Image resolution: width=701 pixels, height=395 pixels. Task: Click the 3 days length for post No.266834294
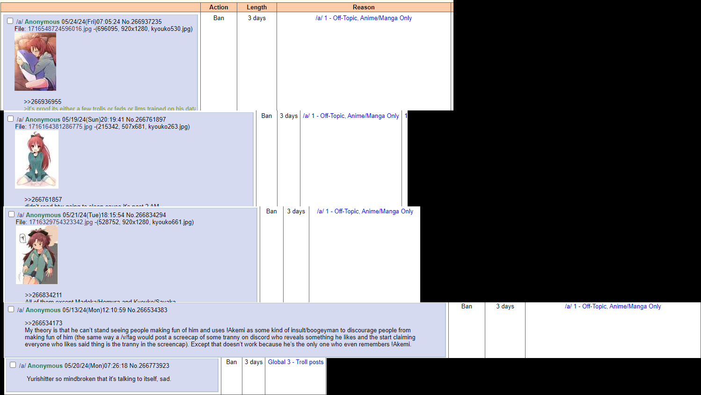pos(296,212)
